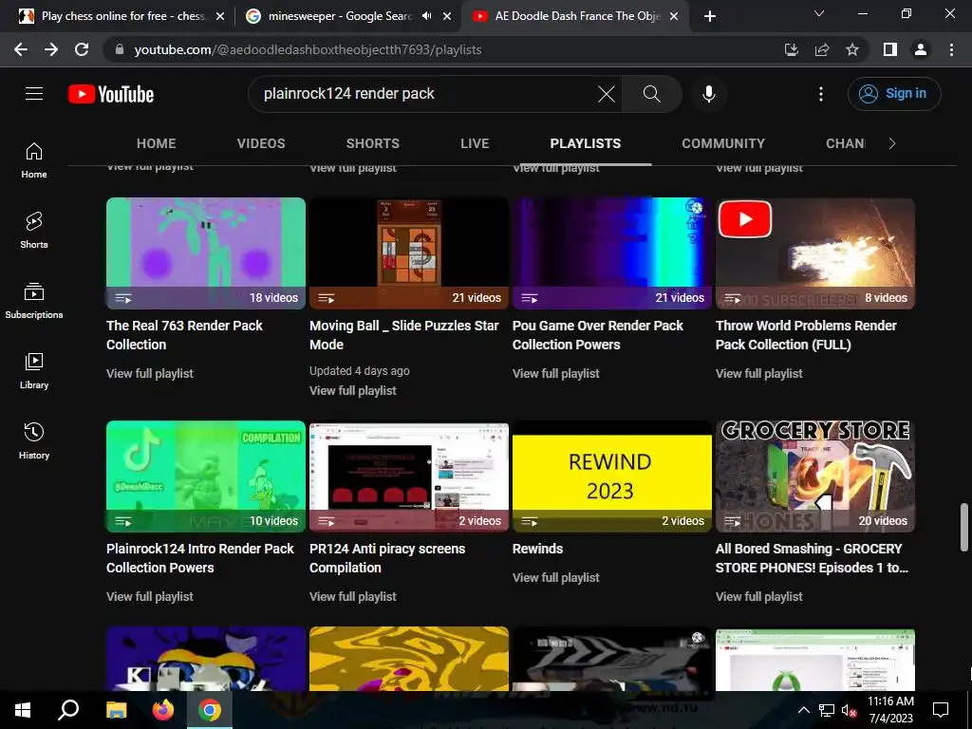Switch to the LIVE channel tab
The image size is (972, 729).
(x=475, y=143)
